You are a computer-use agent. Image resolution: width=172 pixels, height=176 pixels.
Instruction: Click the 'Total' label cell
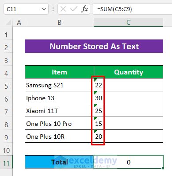pyautogui.click(x=59, y=162)
